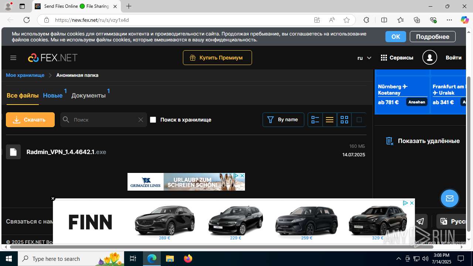The width and height of the screenshot is (473, 266).
Task: Open File Explorer from taskbar
Action: [170, 259]
